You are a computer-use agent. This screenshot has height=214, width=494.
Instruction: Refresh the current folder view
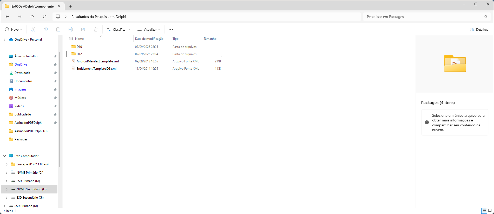pos(45,17)
